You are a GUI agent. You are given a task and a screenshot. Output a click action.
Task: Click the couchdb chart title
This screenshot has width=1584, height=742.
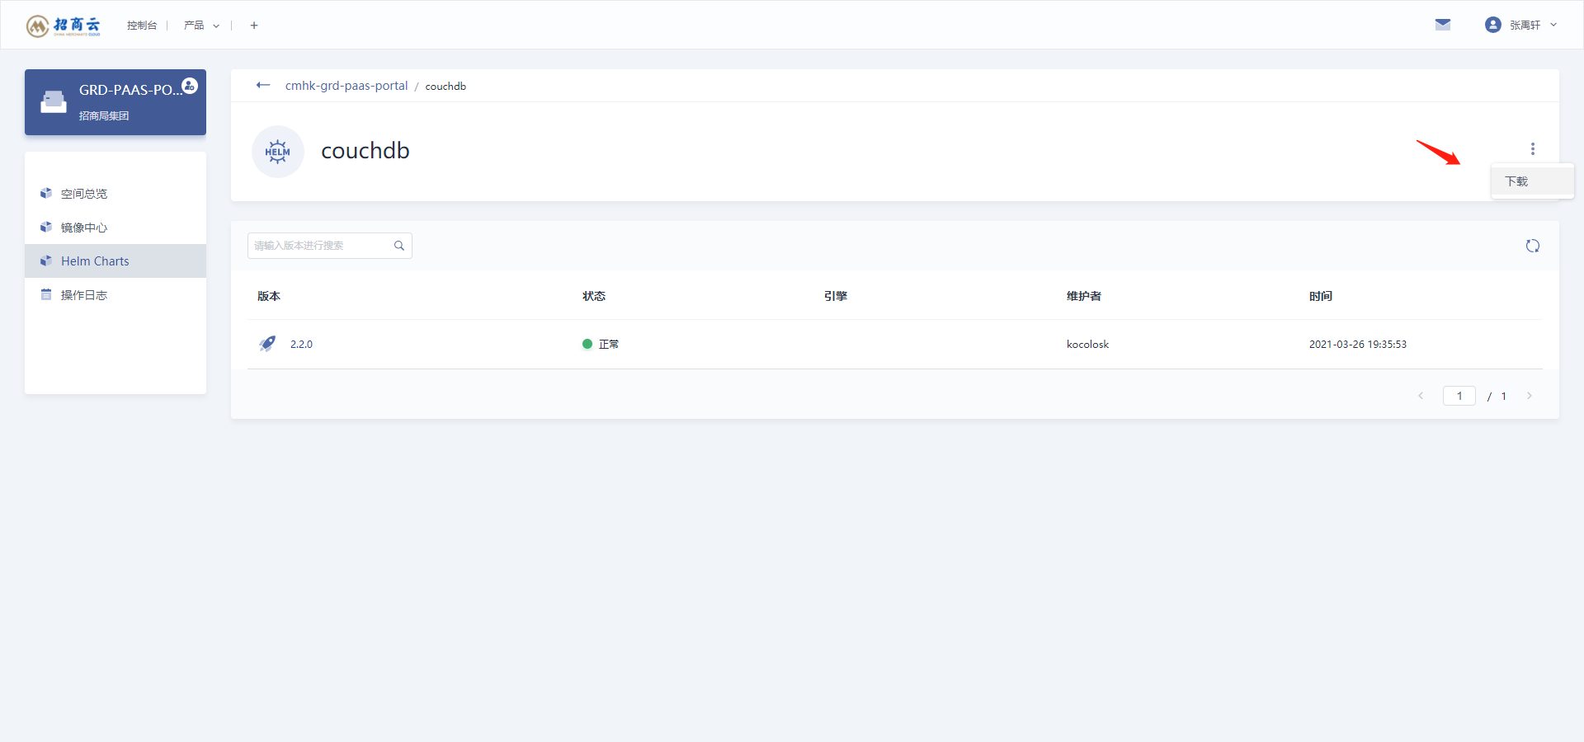[x=365, y=151]
